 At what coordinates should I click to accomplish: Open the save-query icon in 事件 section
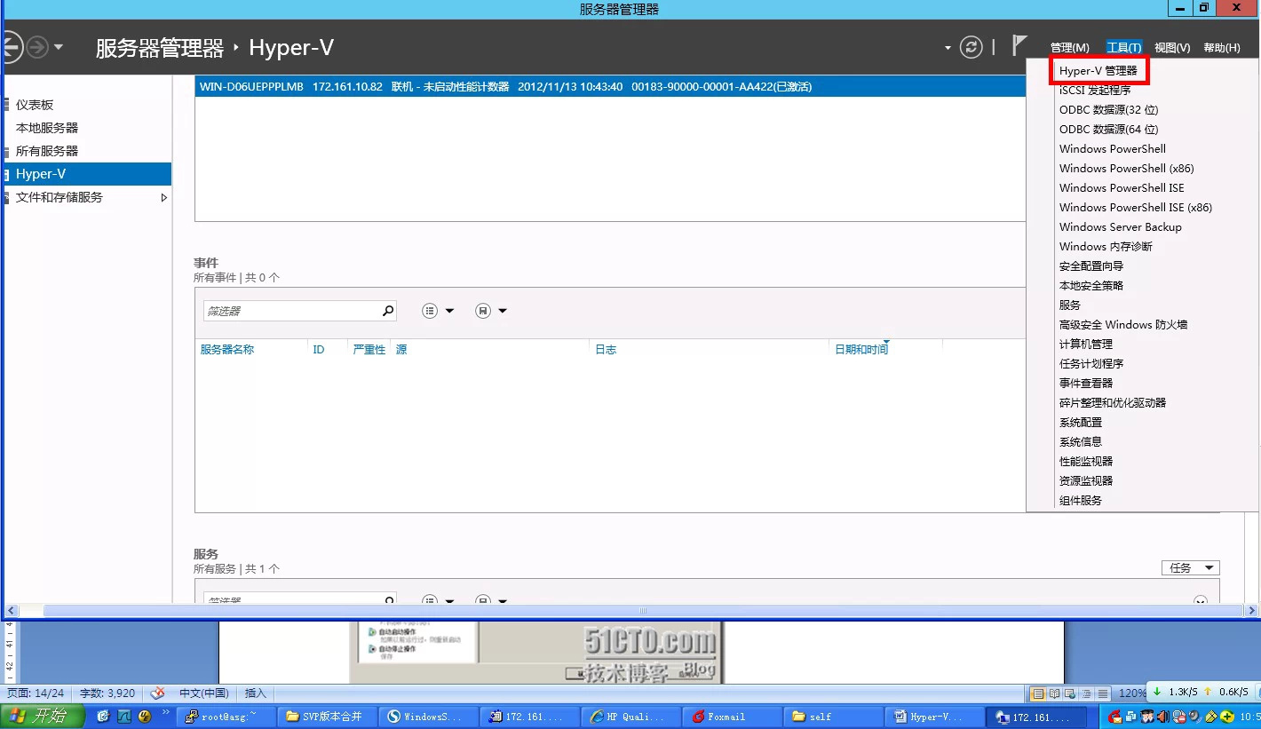[483, 311]
